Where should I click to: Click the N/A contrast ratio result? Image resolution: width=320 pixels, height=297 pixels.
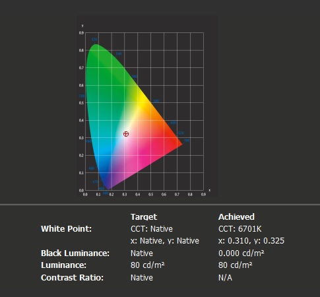tap(225, 278)
